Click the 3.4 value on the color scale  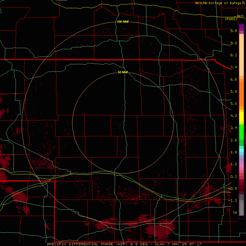point(234,128)
